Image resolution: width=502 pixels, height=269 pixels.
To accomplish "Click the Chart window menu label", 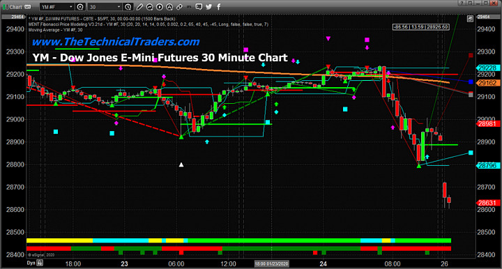I will click(16, 7).
